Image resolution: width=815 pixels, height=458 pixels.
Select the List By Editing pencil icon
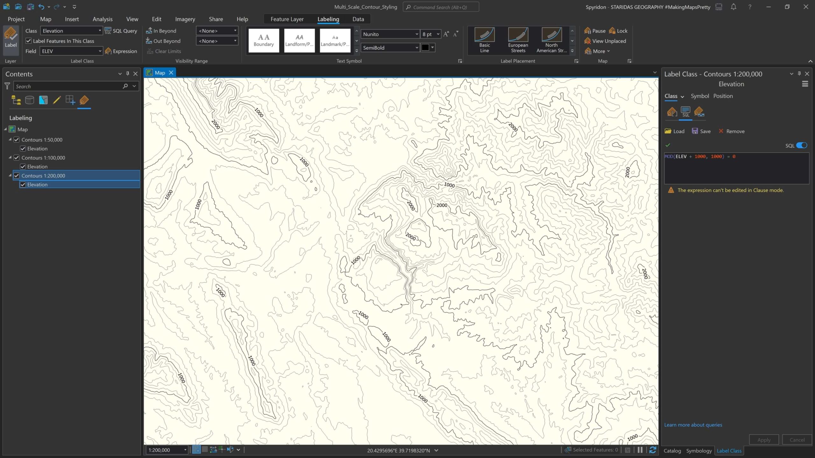[57, 100]
